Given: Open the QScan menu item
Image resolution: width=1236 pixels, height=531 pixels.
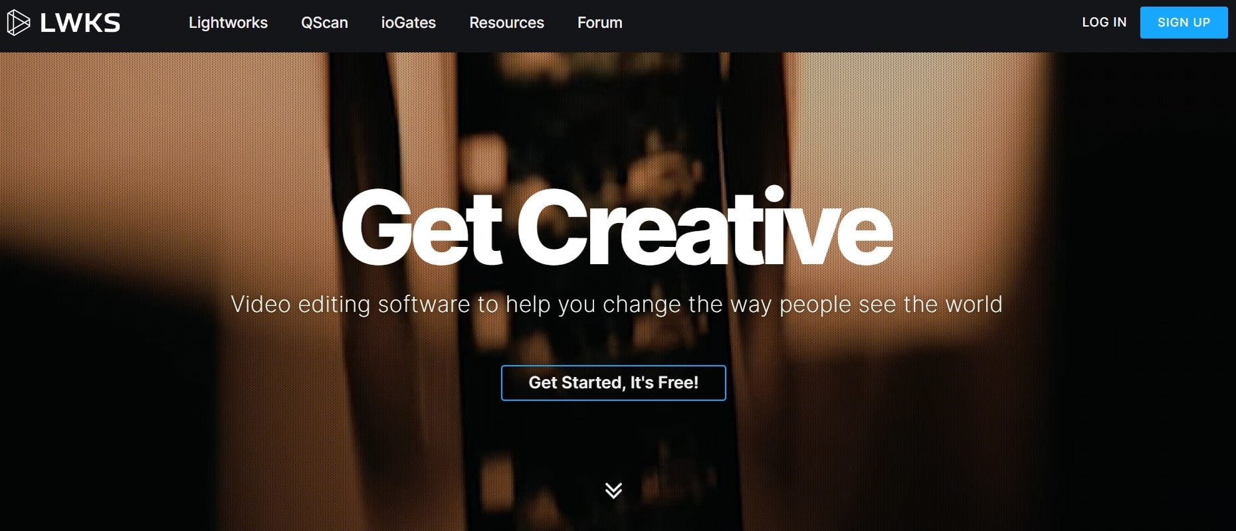Looking at the screenshot, I should click(324, 23).
